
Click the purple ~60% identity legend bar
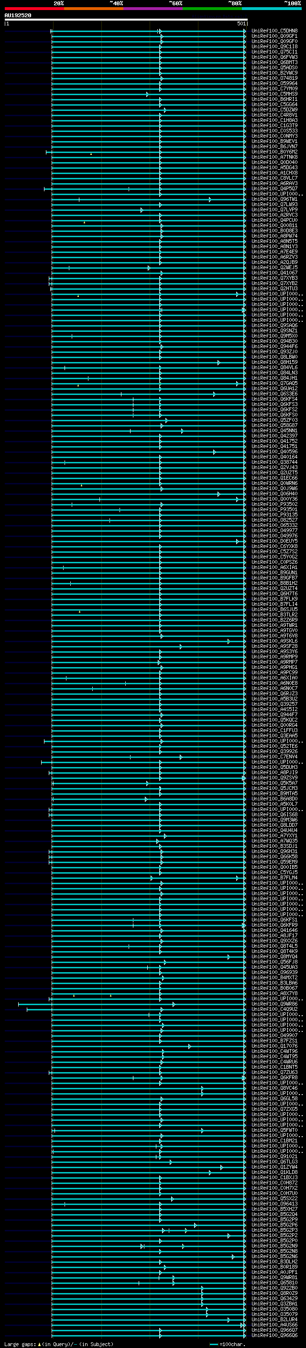click(153, 9)
